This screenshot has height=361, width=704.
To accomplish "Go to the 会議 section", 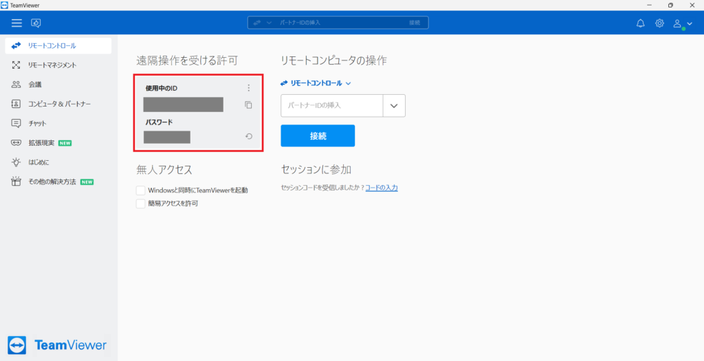I will coord(35,85).
